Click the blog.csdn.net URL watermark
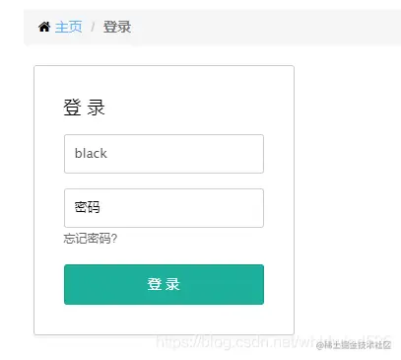401x360 pixels. pos(230,342)
